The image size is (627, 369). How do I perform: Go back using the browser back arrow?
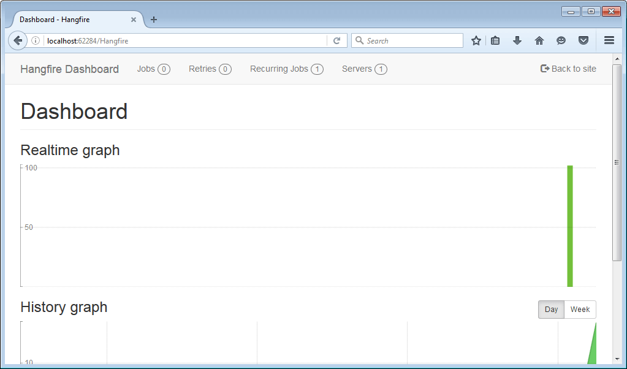tap(18, 40)
